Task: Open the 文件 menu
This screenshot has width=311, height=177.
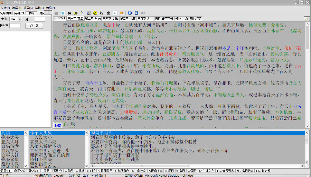Action: (x=5, y=8)
